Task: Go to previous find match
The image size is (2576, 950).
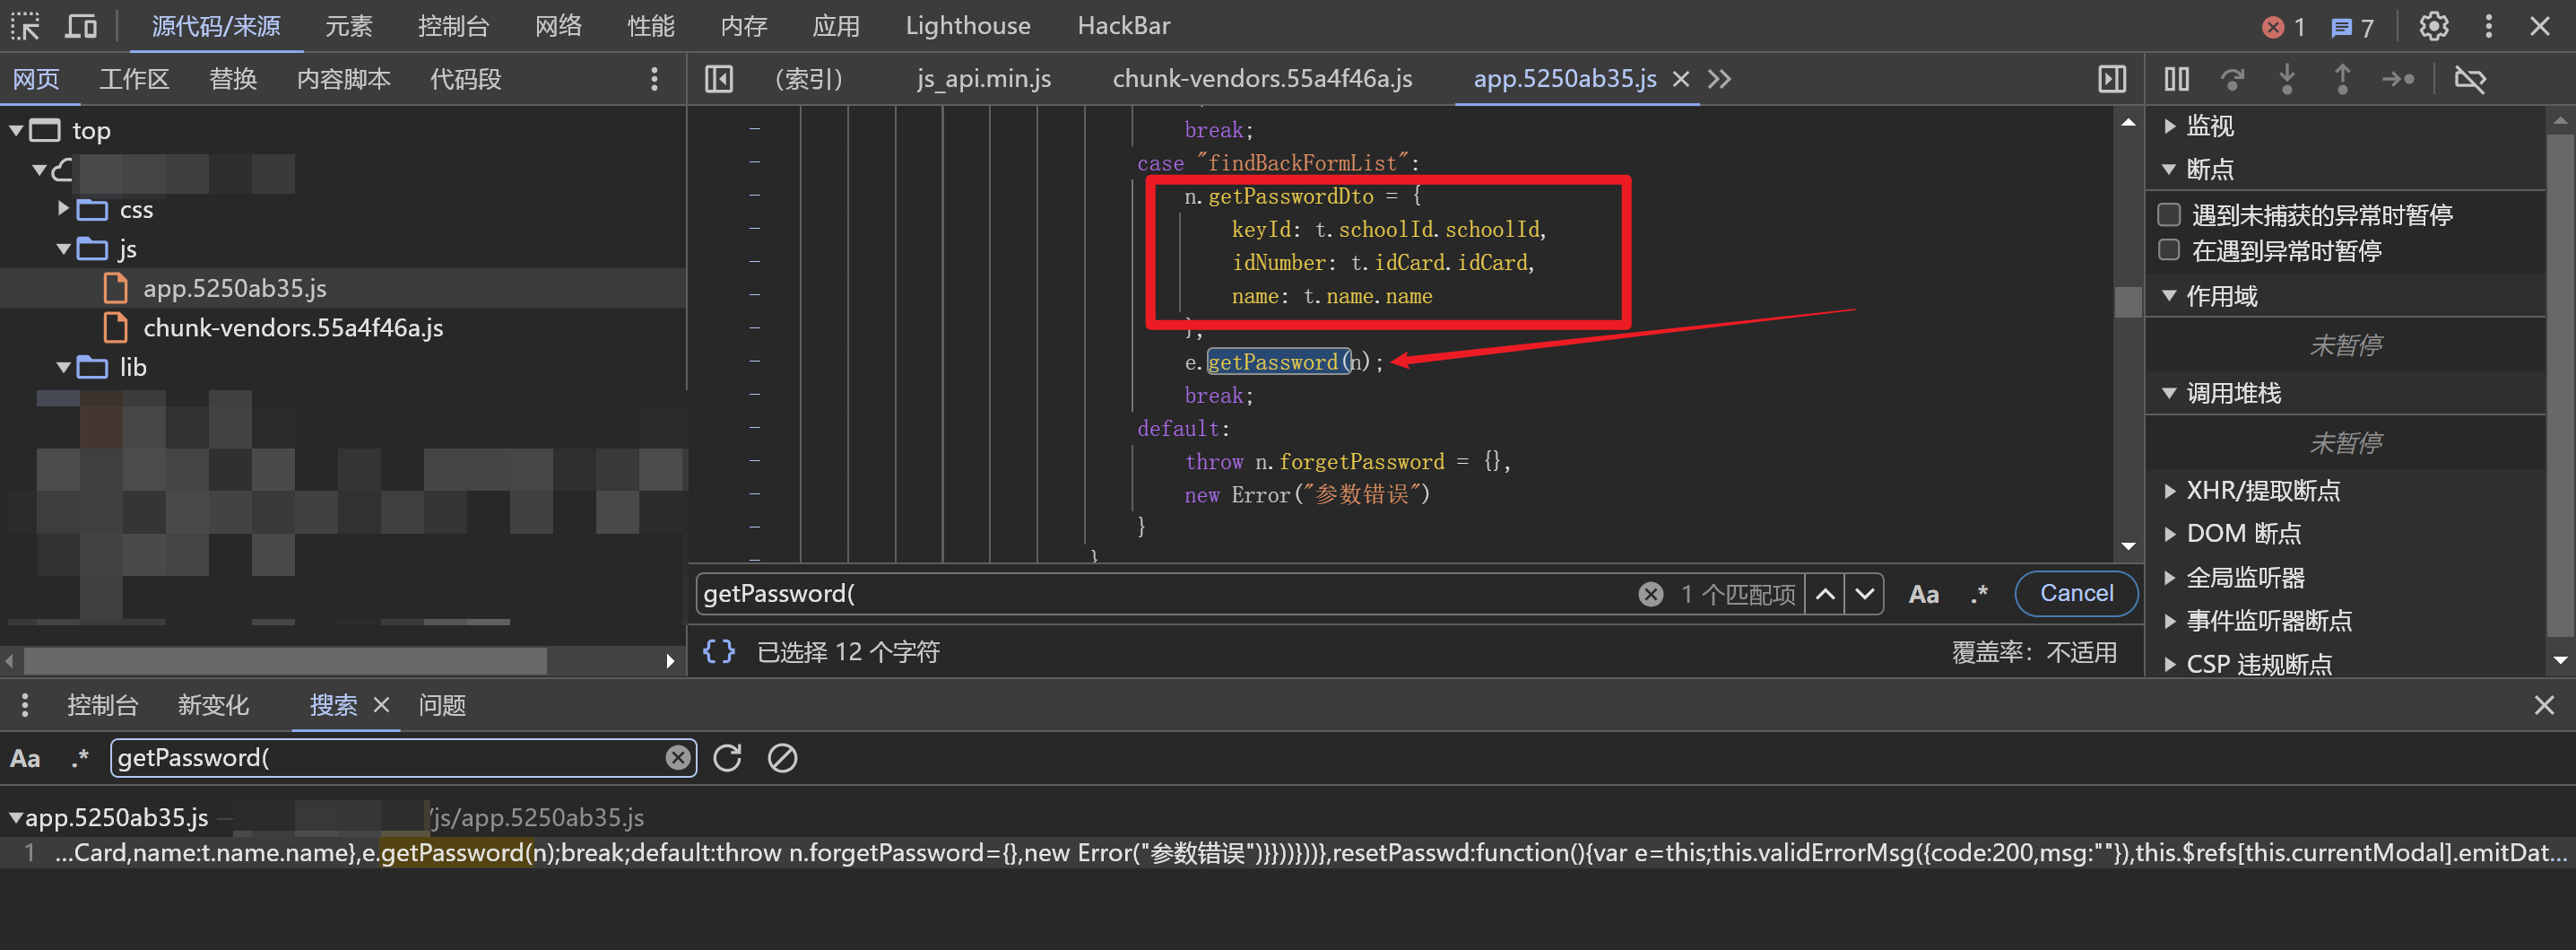Action: click(x=1825, y=594)
